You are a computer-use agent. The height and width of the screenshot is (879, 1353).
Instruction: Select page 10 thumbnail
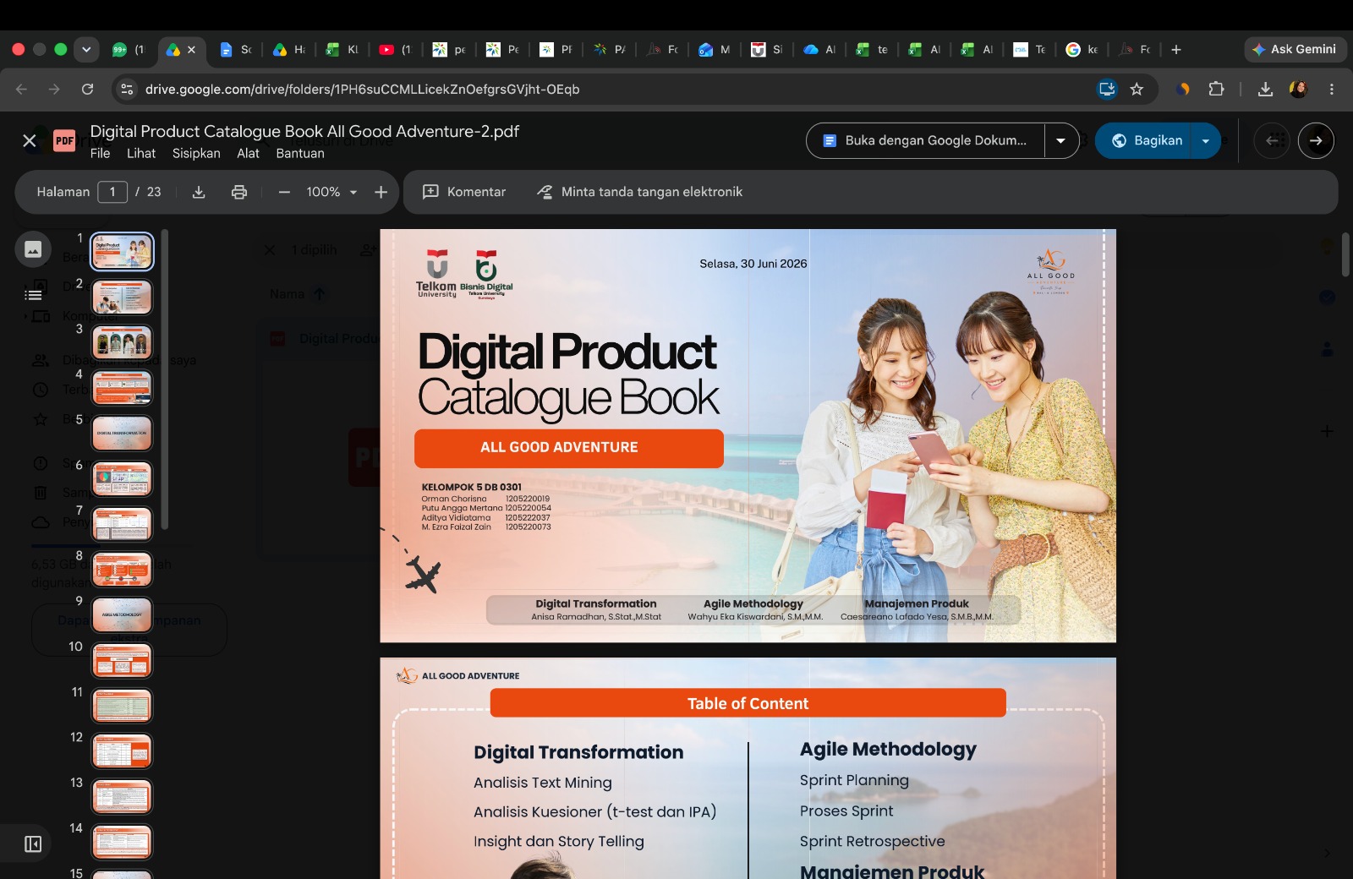[x=122, y=661]
